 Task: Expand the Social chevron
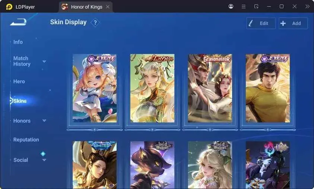click(x=44, y=160)
